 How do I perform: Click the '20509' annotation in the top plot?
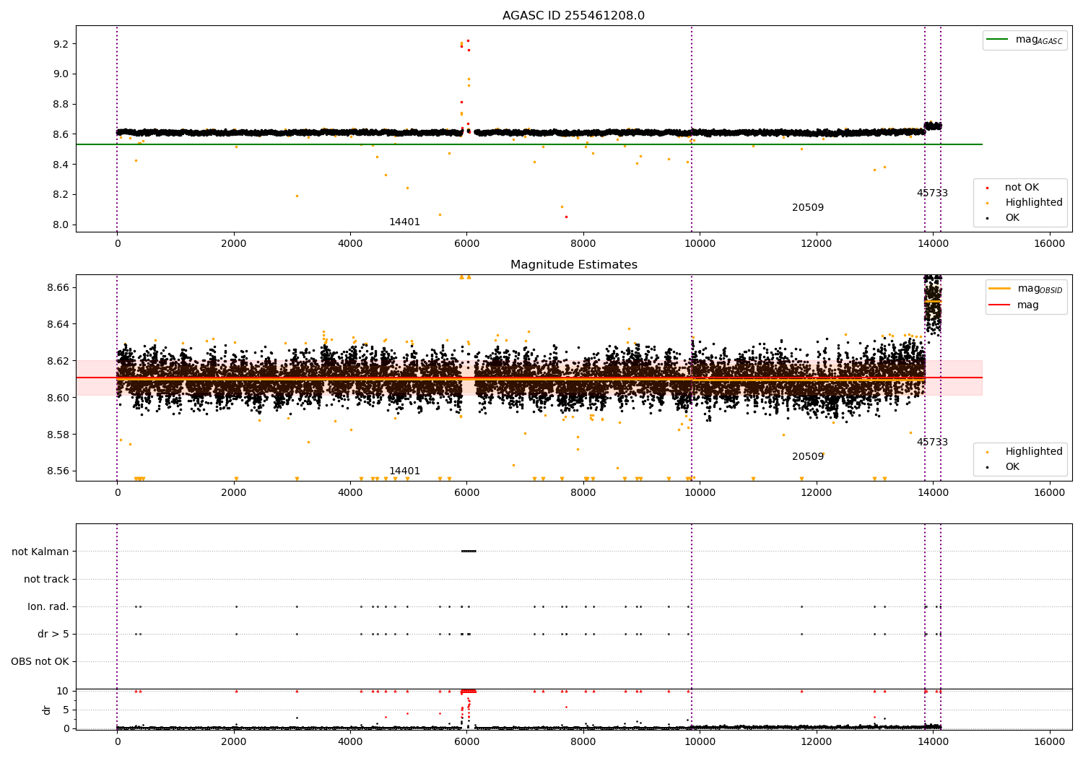click(x=808, y=208)
